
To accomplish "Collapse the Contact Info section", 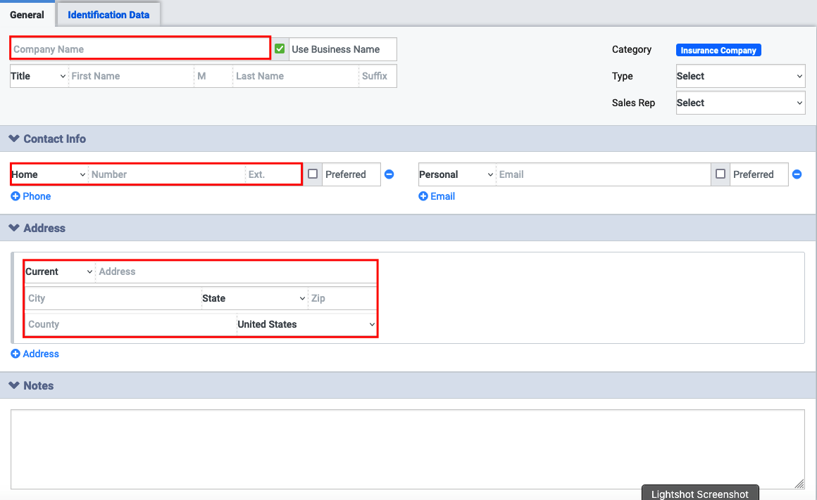I will click(x=14, y=139).
